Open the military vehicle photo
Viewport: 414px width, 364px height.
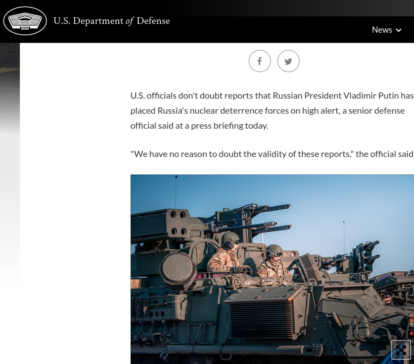coord(272,269)
